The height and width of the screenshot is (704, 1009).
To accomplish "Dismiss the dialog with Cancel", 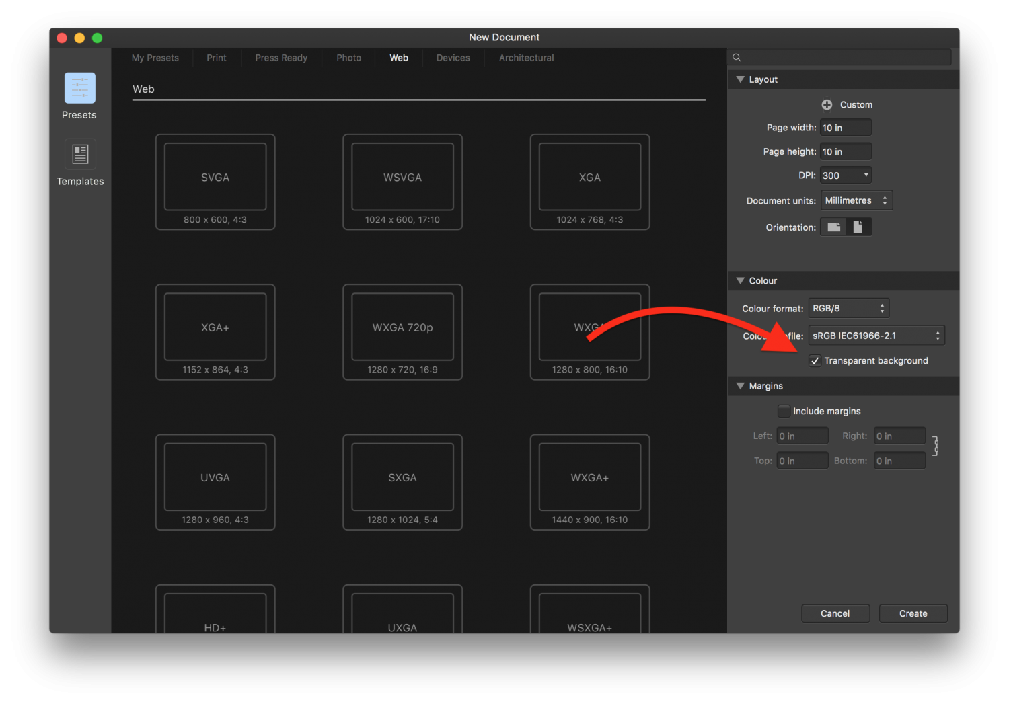I will [x=835, y=613].
